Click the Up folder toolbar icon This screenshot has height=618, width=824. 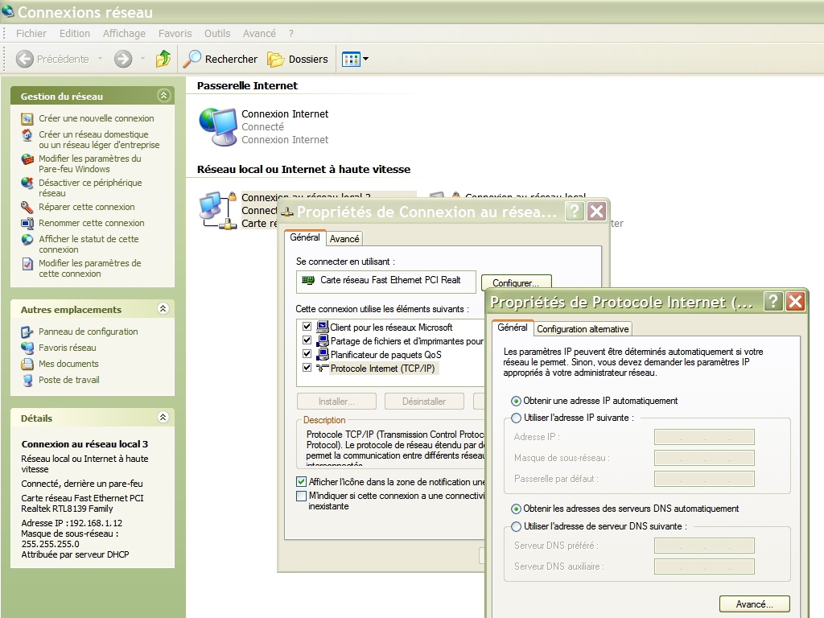tap(163, 59)
